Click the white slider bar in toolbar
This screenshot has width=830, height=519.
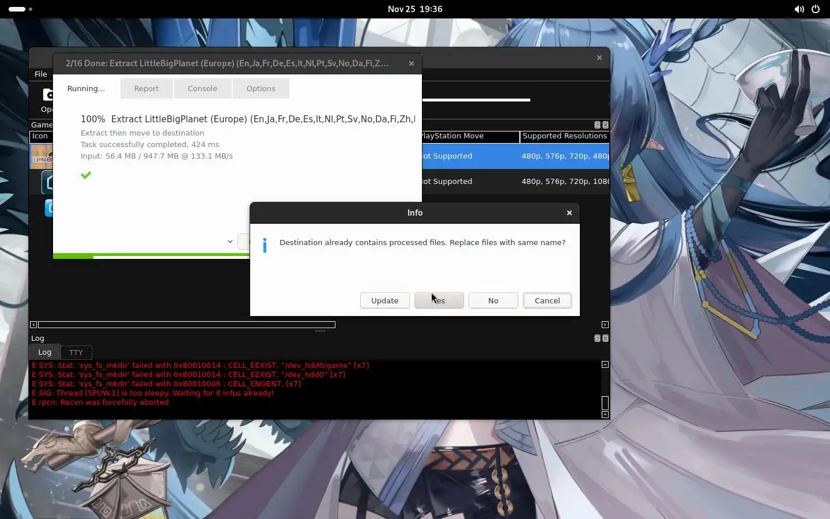click(x=476, y=100)
